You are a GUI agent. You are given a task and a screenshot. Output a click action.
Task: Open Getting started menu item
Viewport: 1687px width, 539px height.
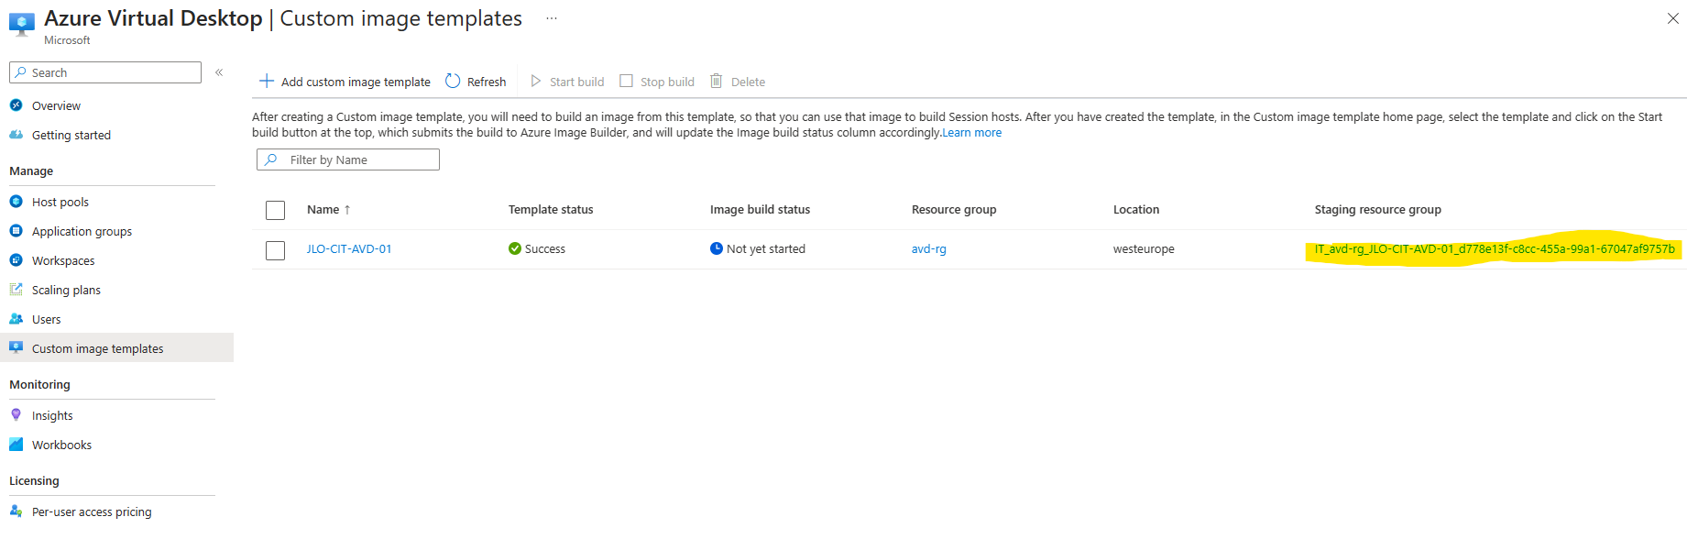point(71,135)
